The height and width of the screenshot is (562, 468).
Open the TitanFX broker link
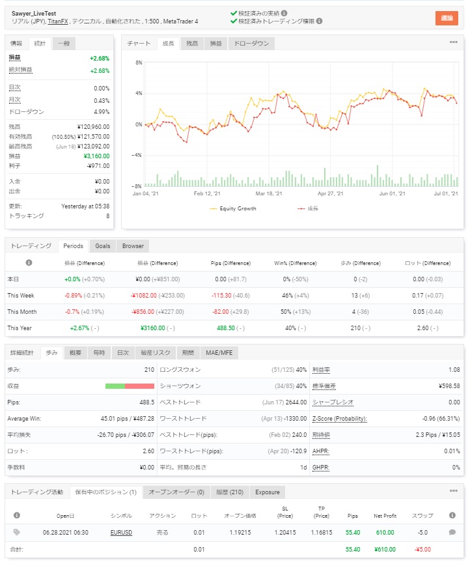[x=59, y=21]
